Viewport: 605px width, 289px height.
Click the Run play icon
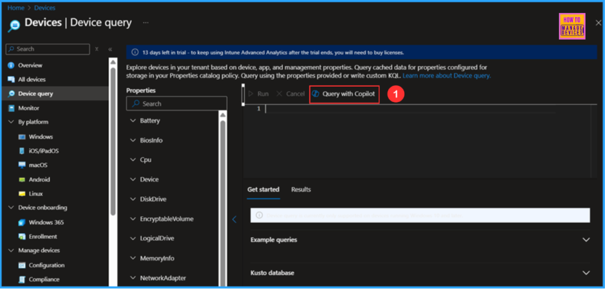[x=251, y=94]
